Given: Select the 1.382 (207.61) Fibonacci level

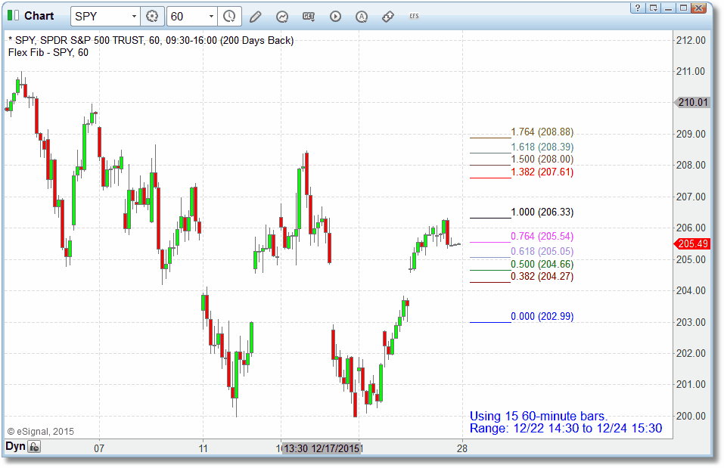Looking at the screenshot, I should point(542,172).
